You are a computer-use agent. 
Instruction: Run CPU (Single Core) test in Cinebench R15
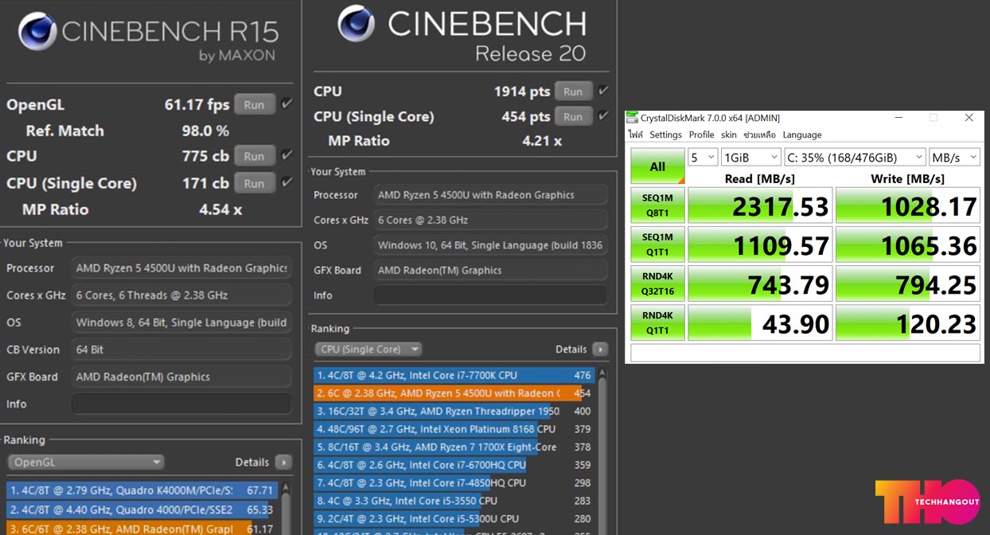(255, 183)
